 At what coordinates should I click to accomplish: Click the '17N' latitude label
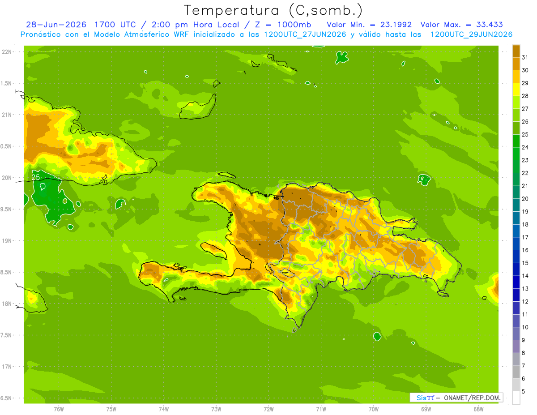tap(7, 367)
